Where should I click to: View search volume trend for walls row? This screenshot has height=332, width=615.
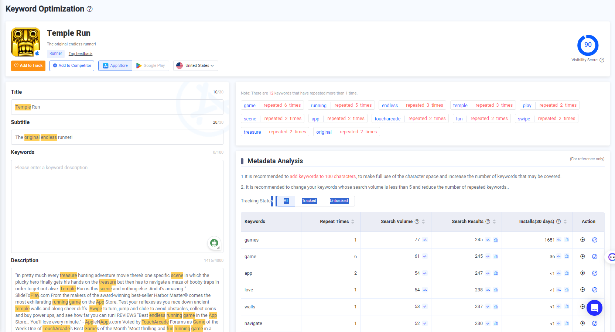(x=425, y=307)
